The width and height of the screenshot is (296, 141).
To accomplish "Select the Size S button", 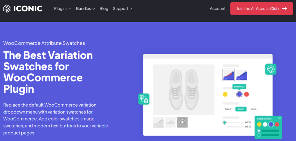I will tap(228, 109).
